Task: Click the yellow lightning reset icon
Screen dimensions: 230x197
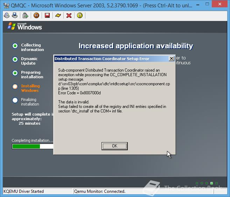Action: [58, 15]
